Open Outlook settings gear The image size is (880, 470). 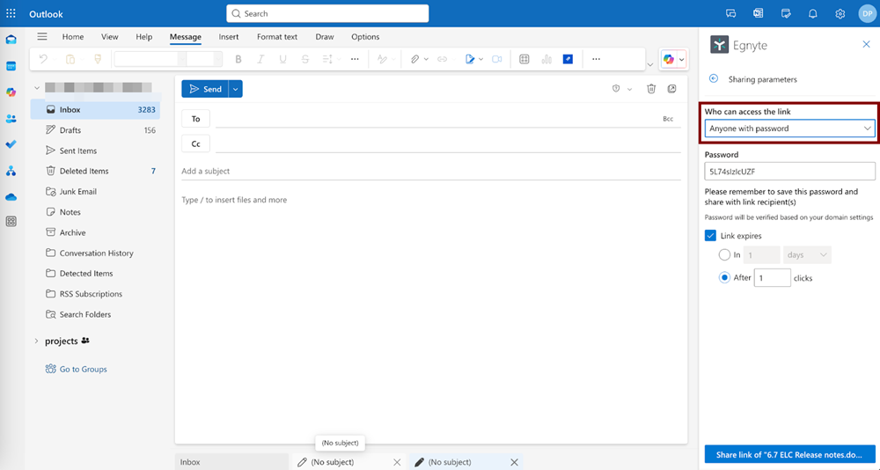(840, 14)
